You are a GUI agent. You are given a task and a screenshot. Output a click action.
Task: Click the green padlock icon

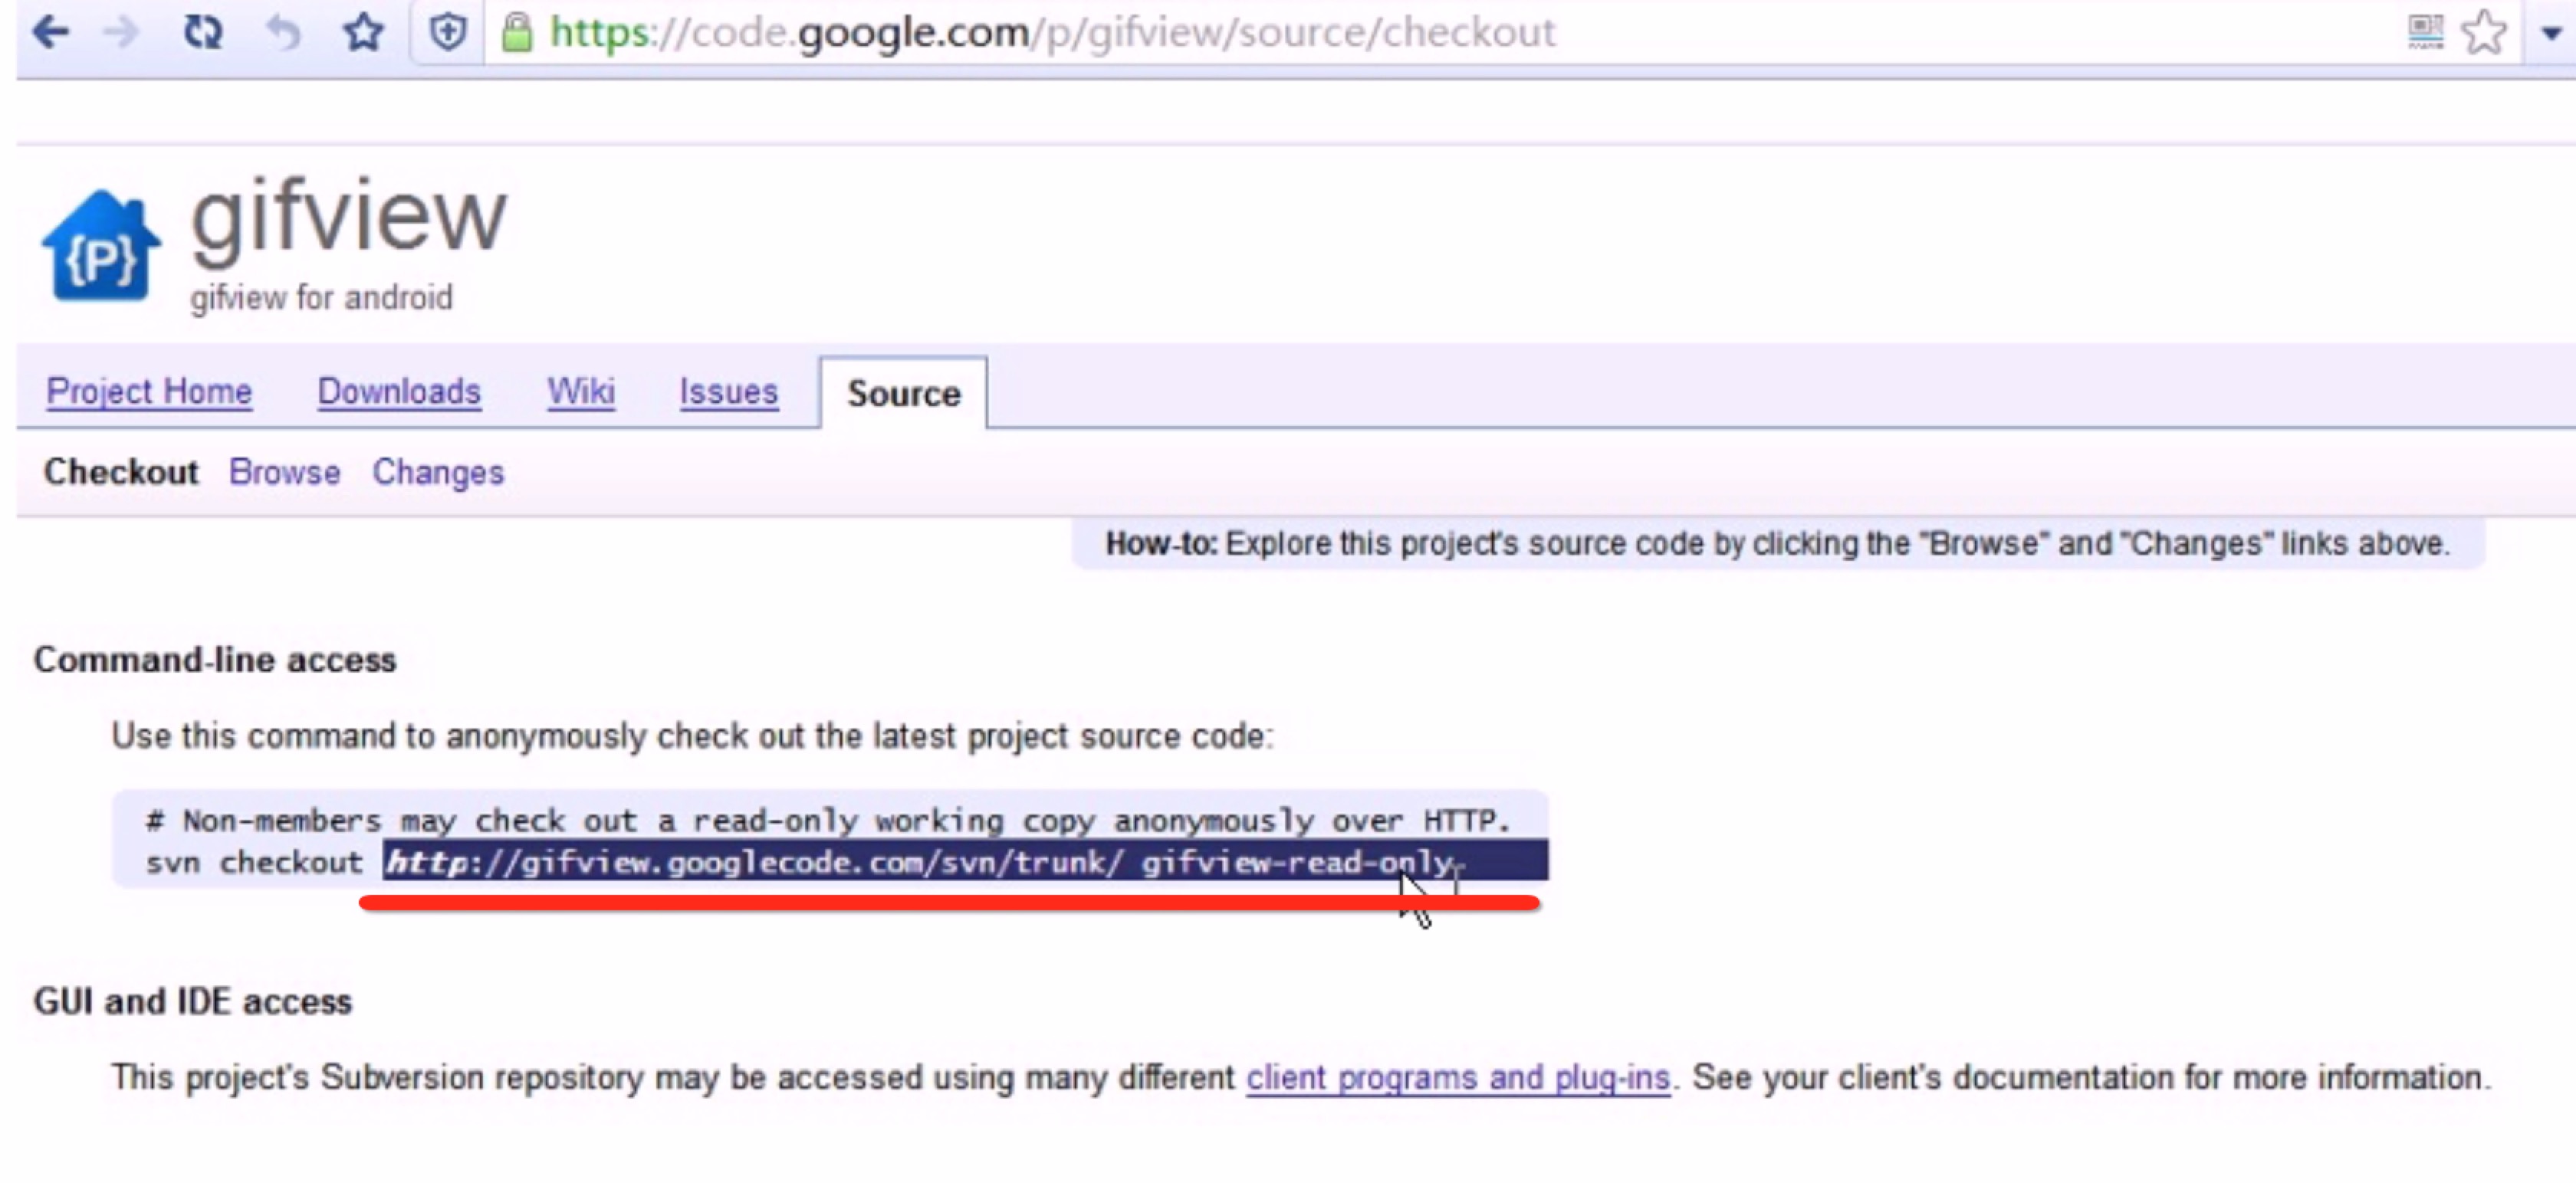[x=517, y=32]
